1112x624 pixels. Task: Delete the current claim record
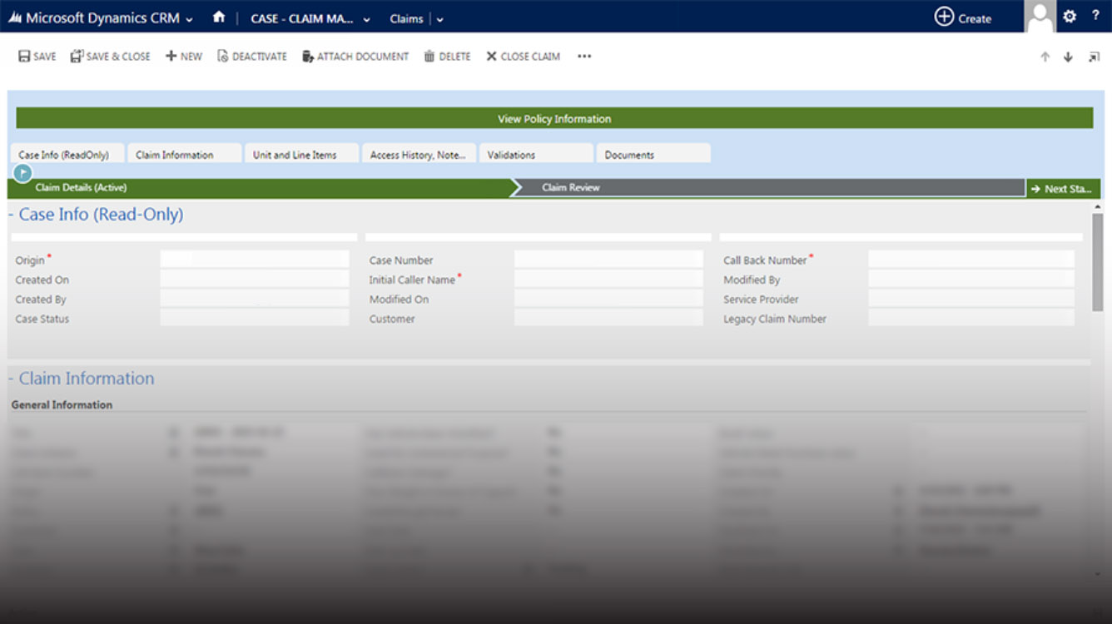point(446,56)
